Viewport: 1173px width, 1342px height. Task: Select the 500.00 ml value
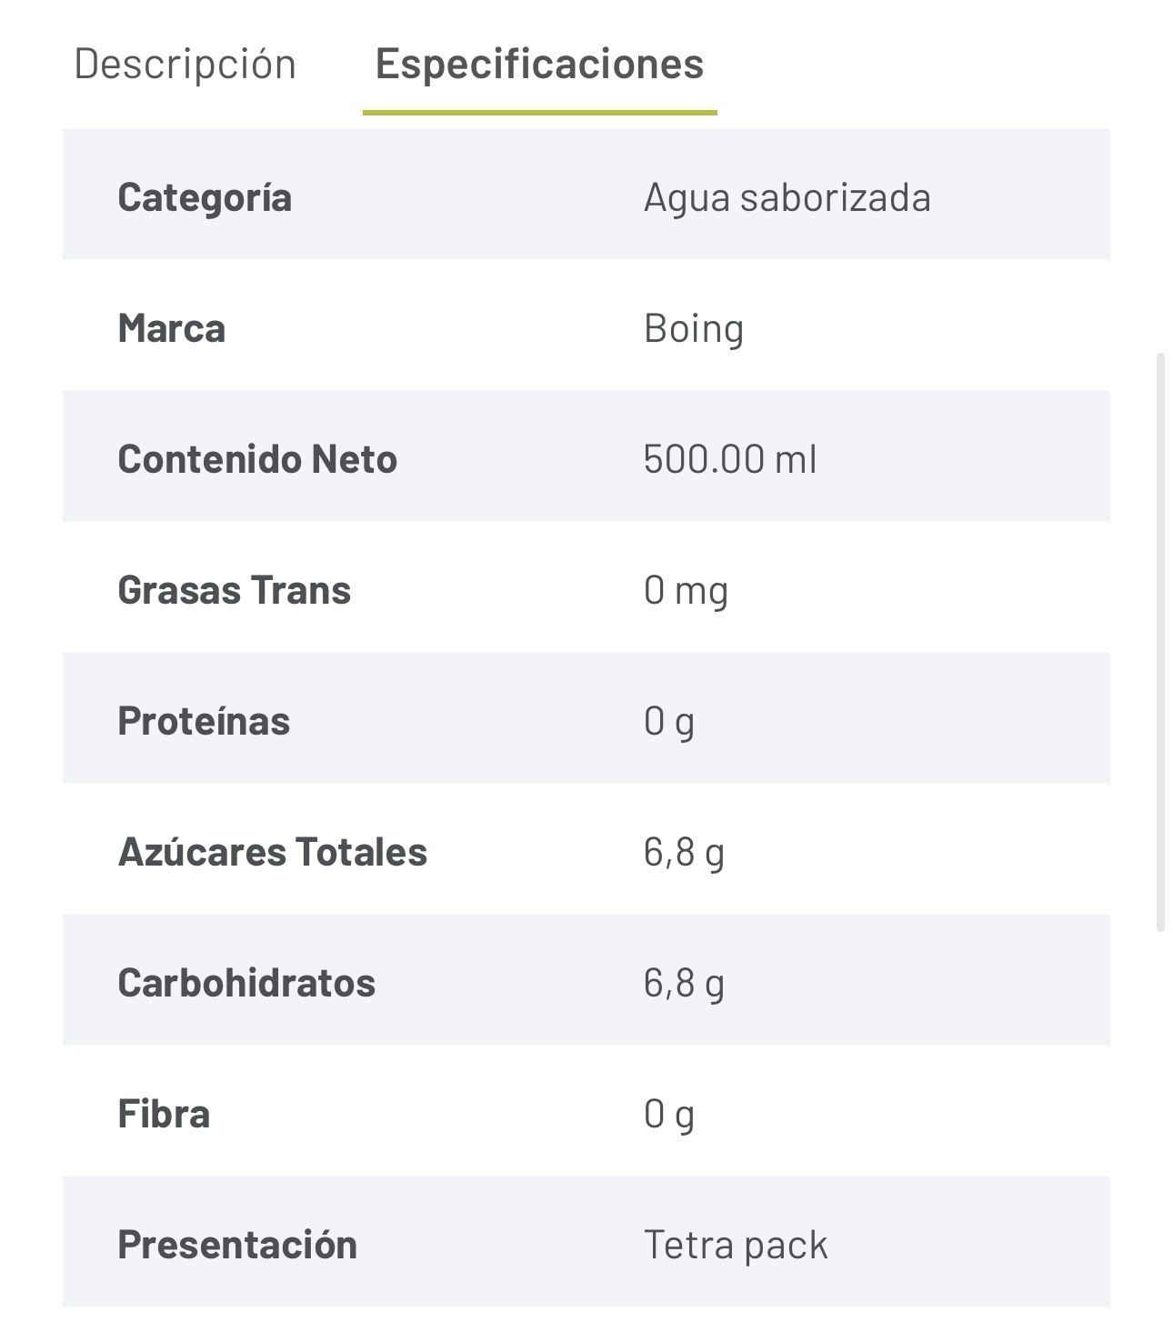pos(730,459)
